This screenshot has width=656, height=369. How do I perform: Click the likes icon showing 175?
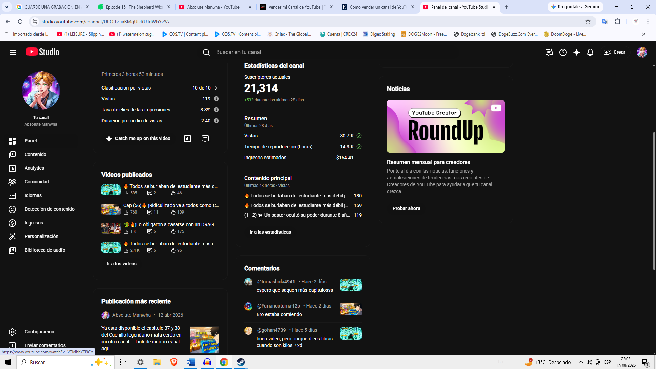pyautogui.click(x=173, y=231)
